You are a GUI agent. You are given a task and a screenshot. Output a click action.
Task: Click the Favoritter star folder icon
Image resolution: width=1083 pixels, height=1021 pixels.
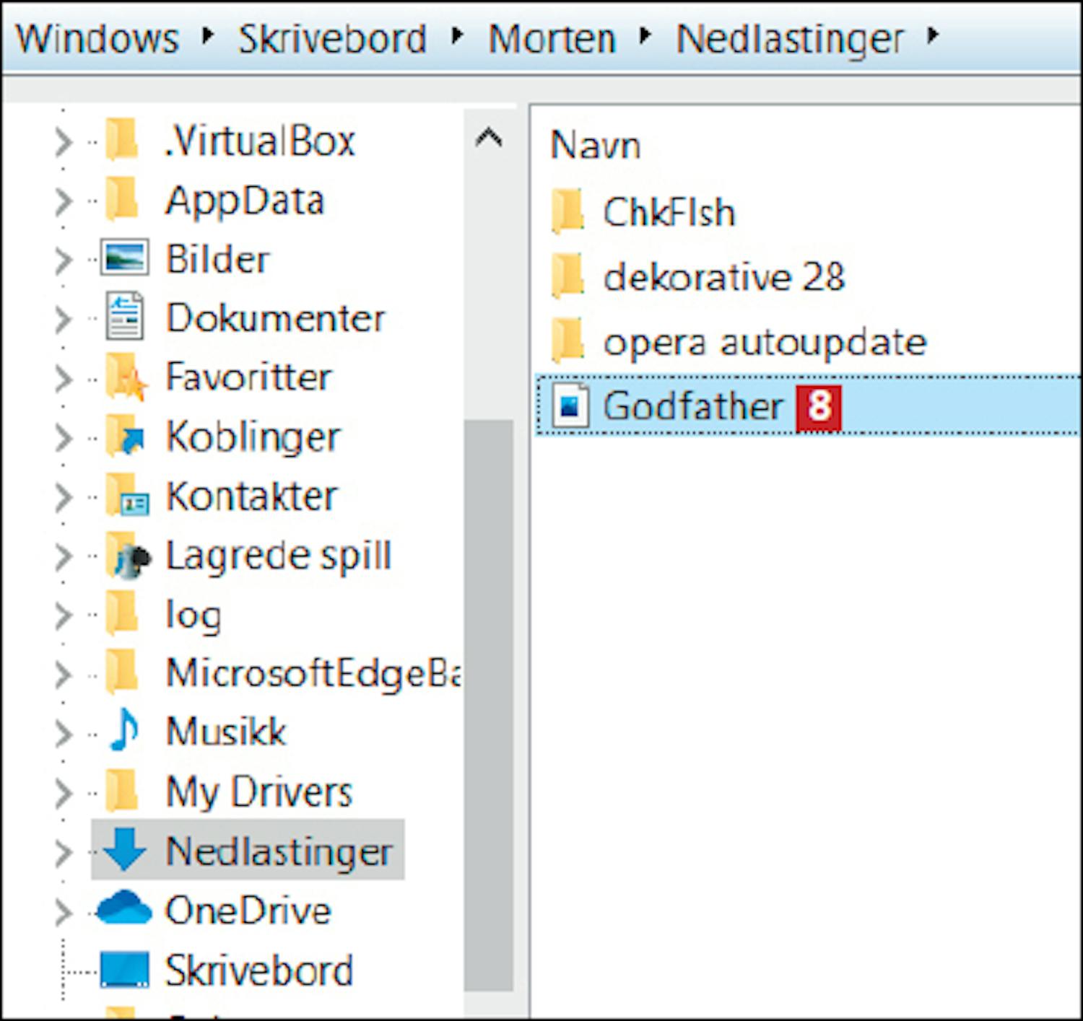tap(124, 377)
